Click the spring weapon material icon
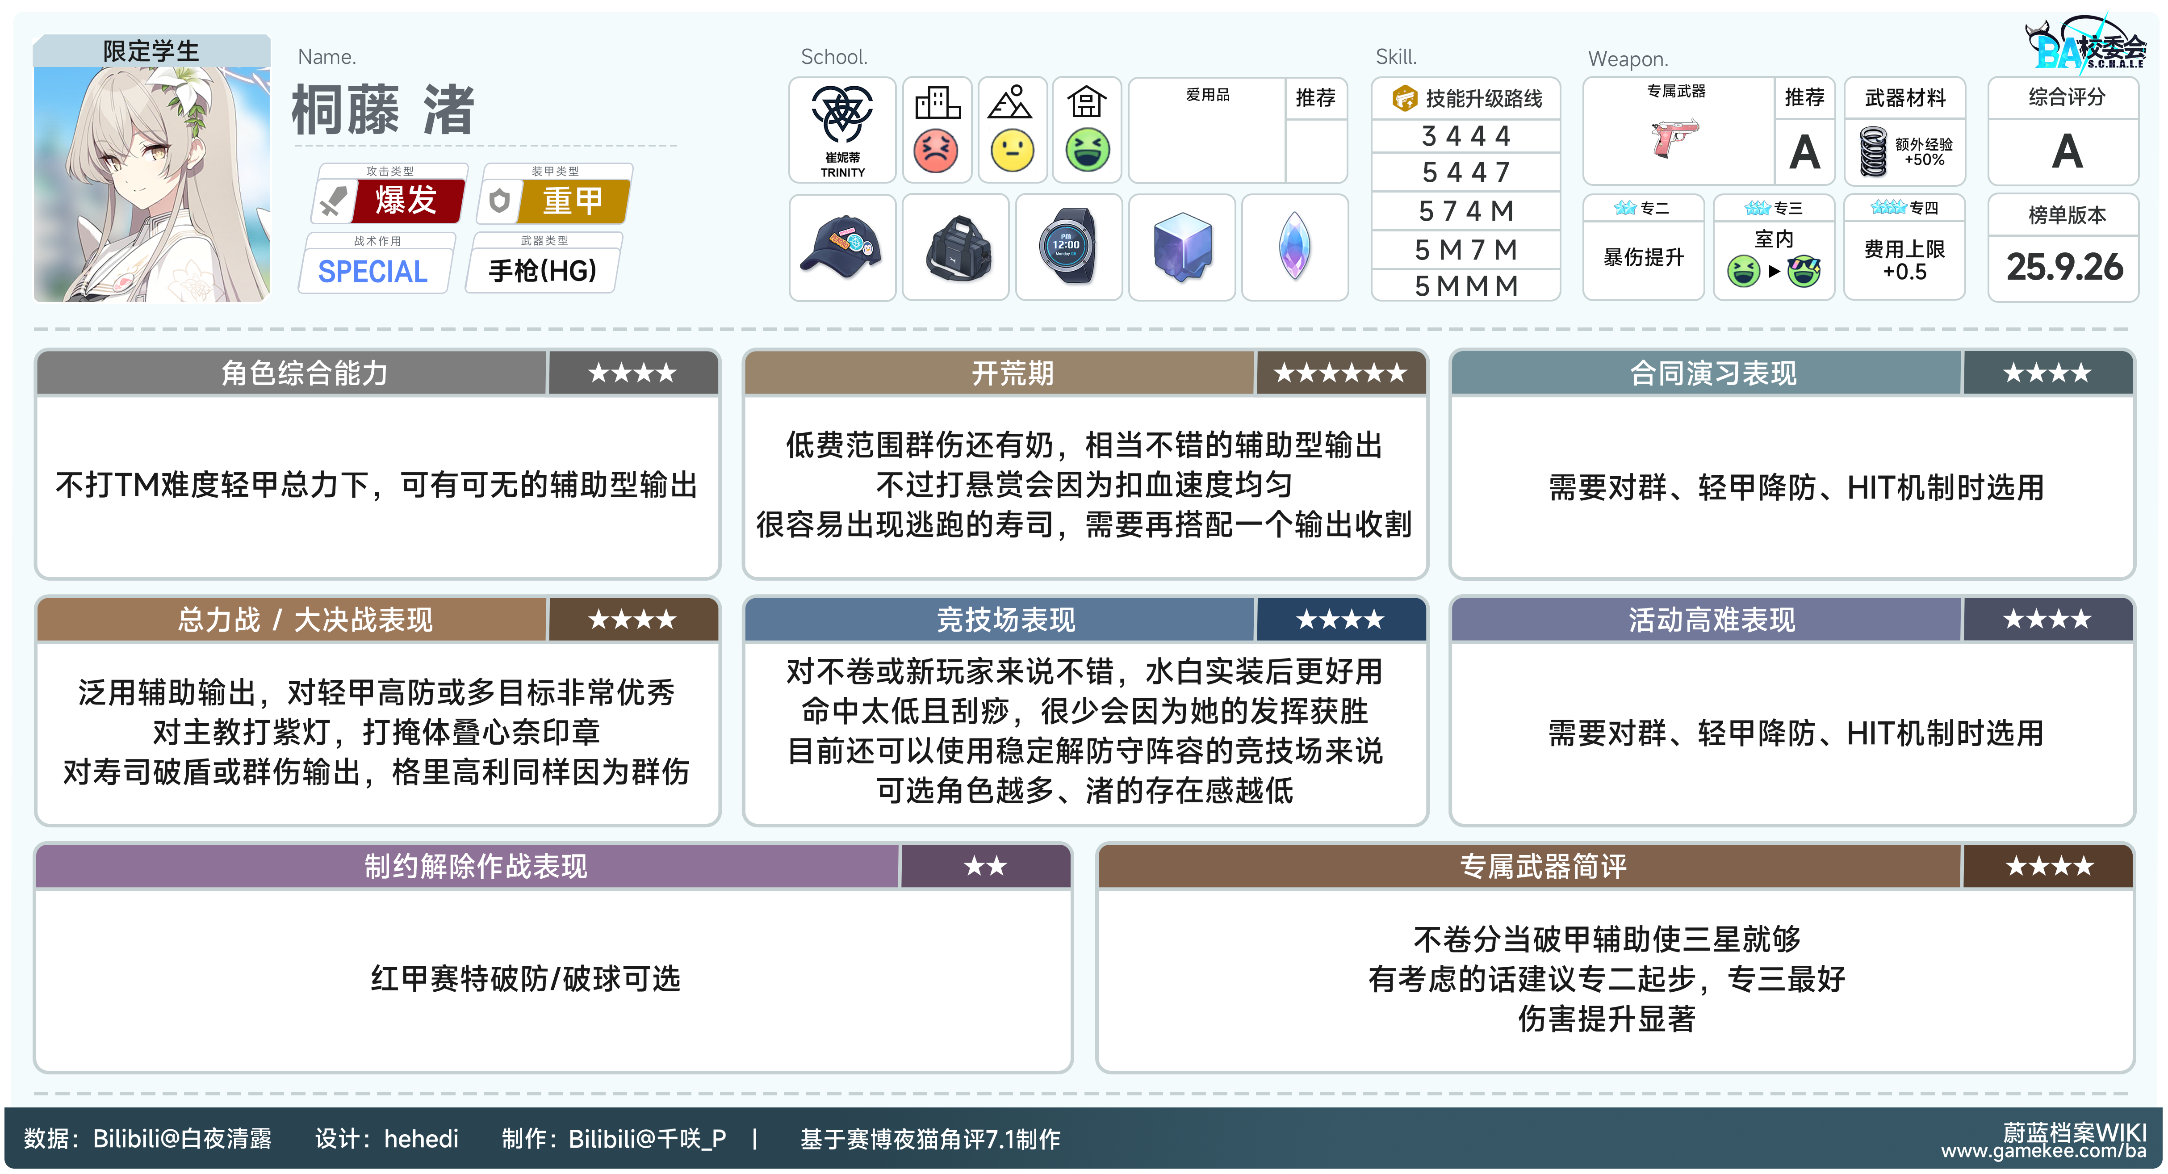Image resolution: width=2168 pixels, height=1174 pixels. (x=1873, y=151)
